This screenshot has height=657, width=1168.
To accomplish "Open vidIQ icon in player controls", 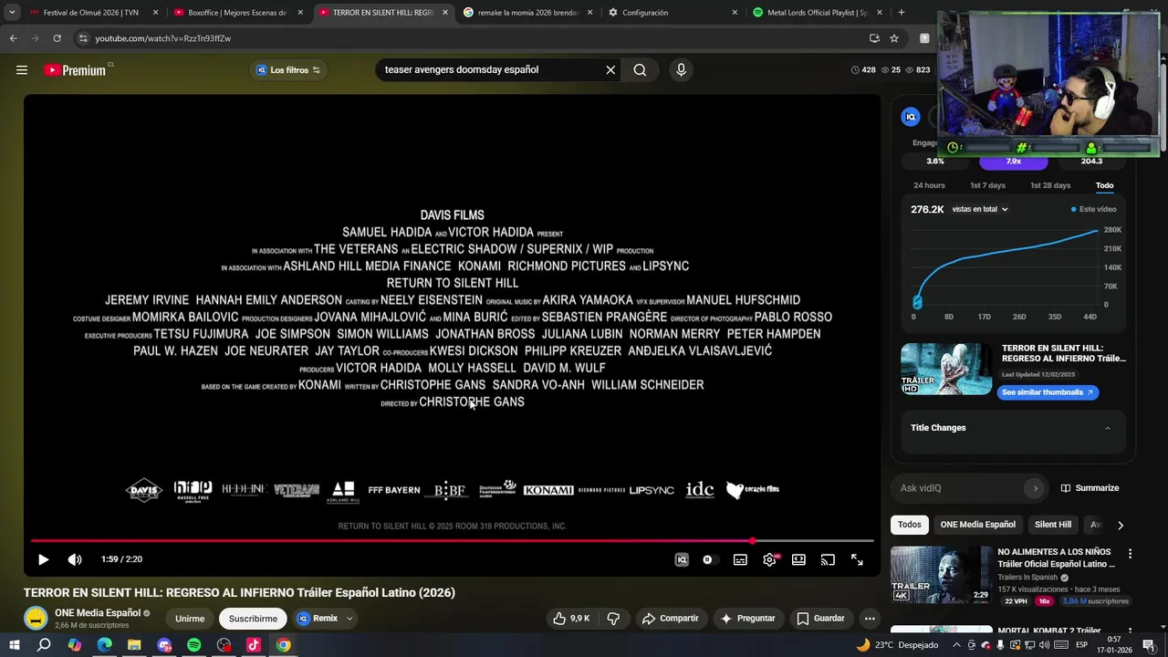I will tap(682, 559).
